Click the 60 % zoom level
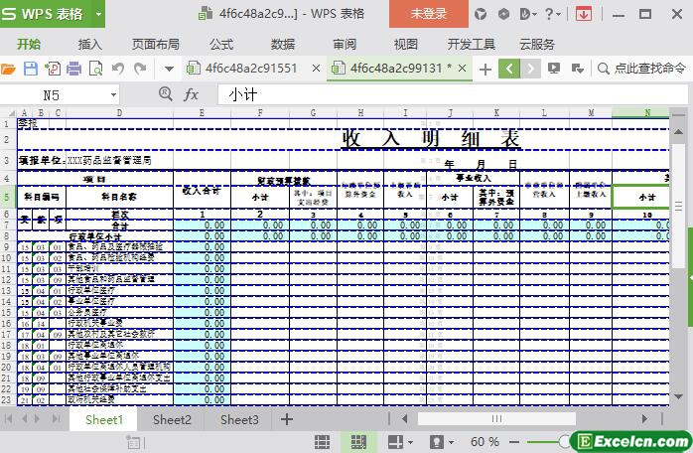The height and width of the screenshot is (453, 693). tap(485, 441)
